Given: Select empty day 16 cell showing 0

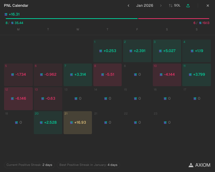Looking at the screenshot, I should click(167, 99).
